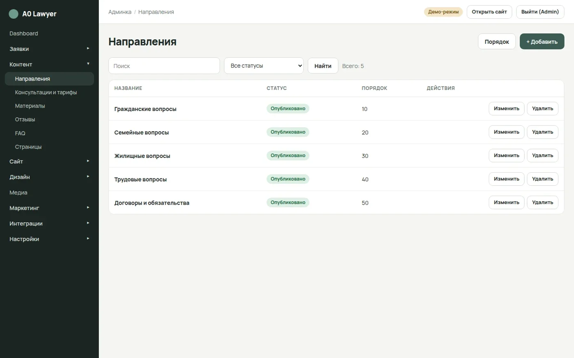Click the Выйти (Admin) button
Viewport: 574px width, 358px height.
click(540, 12)
